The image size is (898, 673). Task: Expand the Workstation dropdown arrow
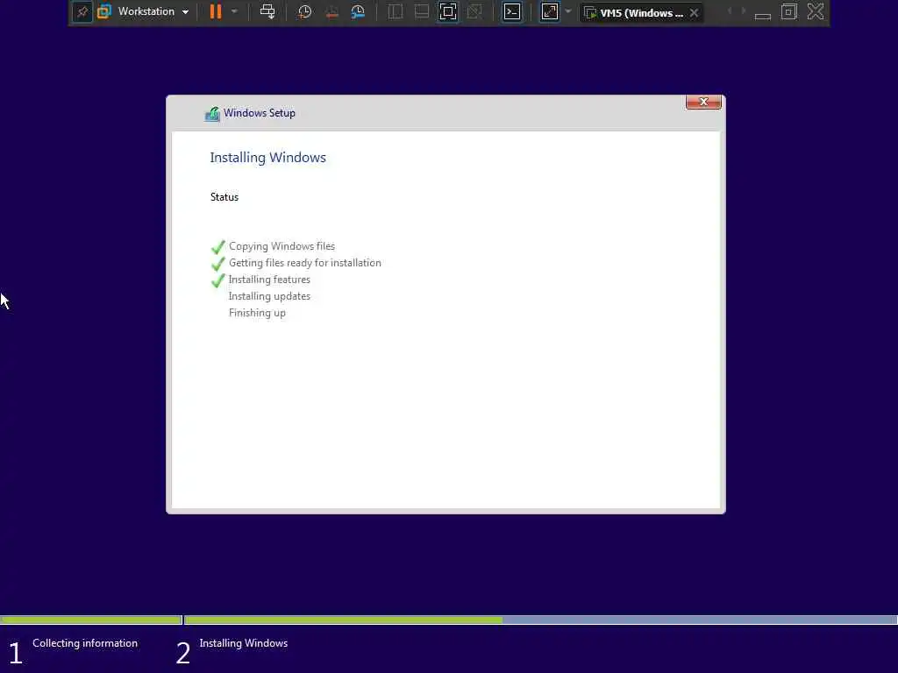point(186,12)
